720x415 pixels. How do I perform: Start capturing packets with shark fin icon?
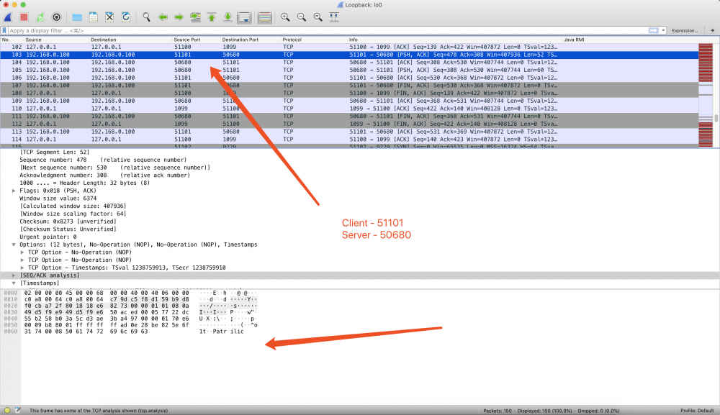click(8, 17)
